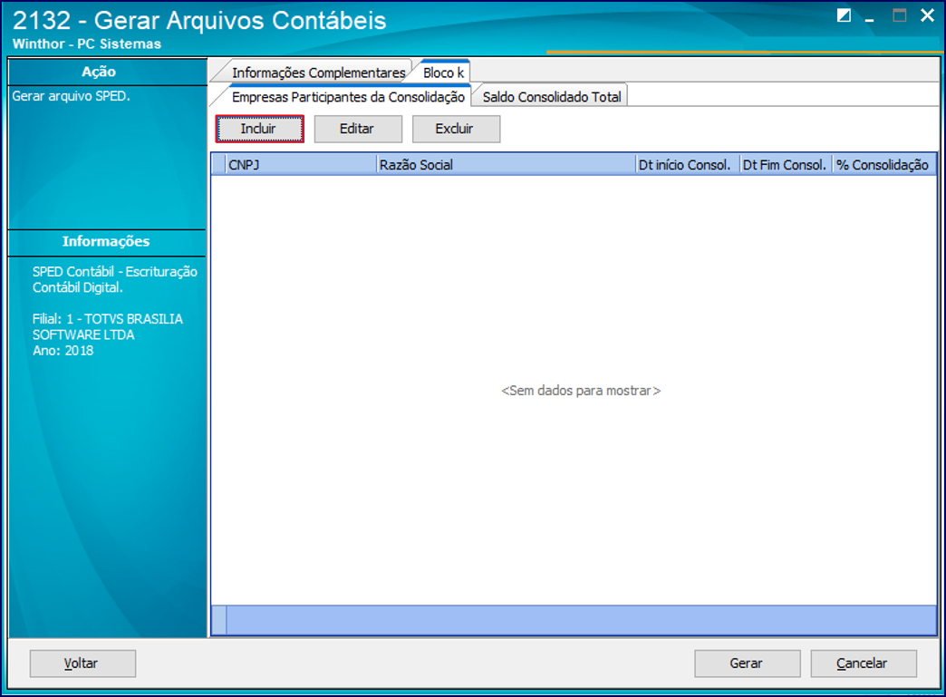The width and height of the screenshot is (946, 697).
Task: Maximize the Gerar Arquivos Contábeis window
Action: [x=900, y=15]
